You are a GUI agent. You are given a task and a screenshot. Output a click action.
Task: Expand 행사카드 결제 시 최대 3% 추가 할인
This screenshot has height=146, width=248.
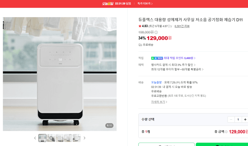coord(173,65)
